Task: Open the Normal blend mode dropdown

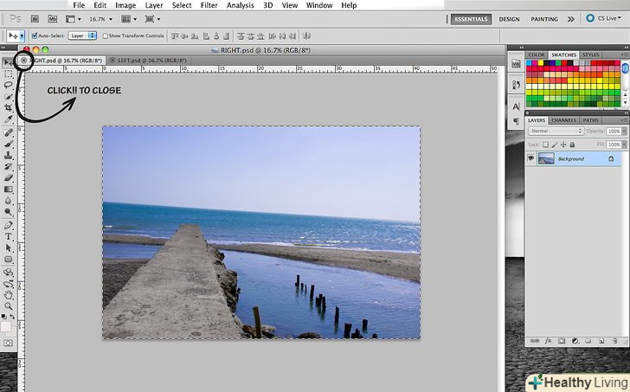Action: pyautogui.click(x=556, y=132)
